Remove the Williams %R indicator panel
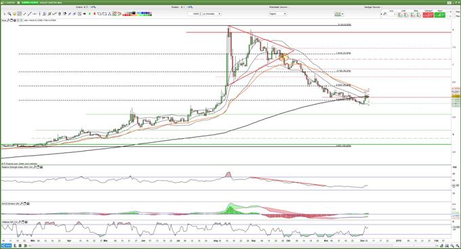Image resolution: width=461 pixels, height=249 pixels. [x=26, y=222]
